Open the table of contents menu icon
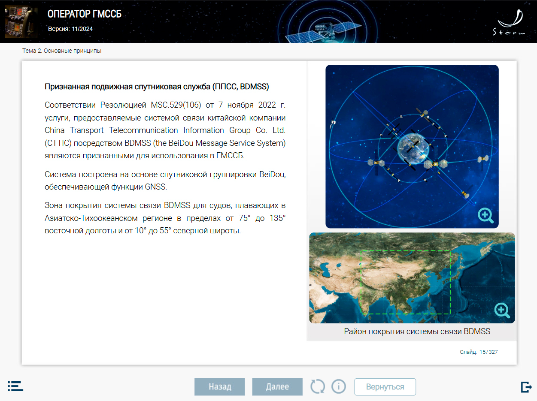The image size is (537, 401). pyautogui.click(x=15, y=386)
